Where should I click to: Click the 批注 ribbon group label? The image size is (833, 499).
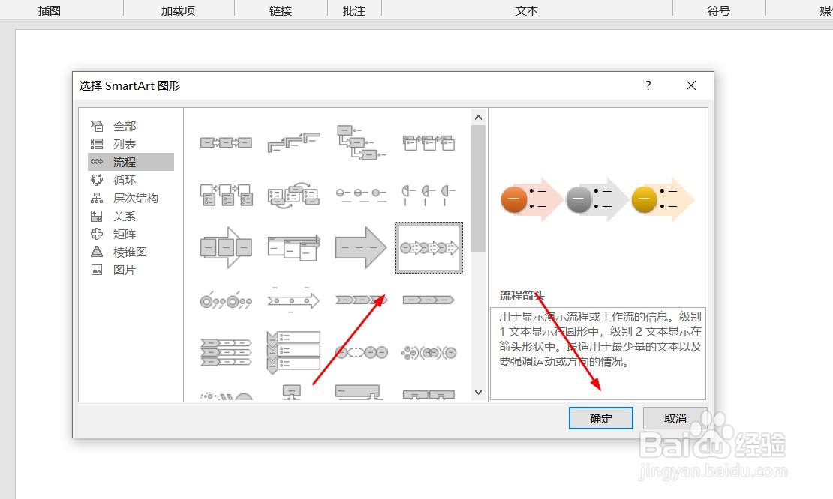tap(353, 10)
